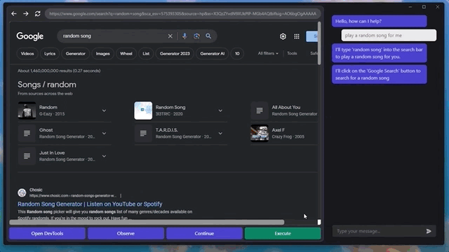The height and width of the screenshot is (252, 449).
Task: Select the Videos filter chip
Action: 27,54
